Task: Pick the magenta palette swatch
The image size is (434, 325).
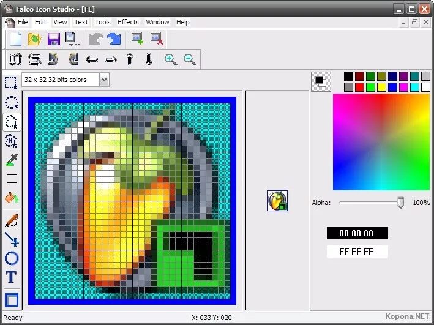Action: pyautogui.click(x=403, y=87)
